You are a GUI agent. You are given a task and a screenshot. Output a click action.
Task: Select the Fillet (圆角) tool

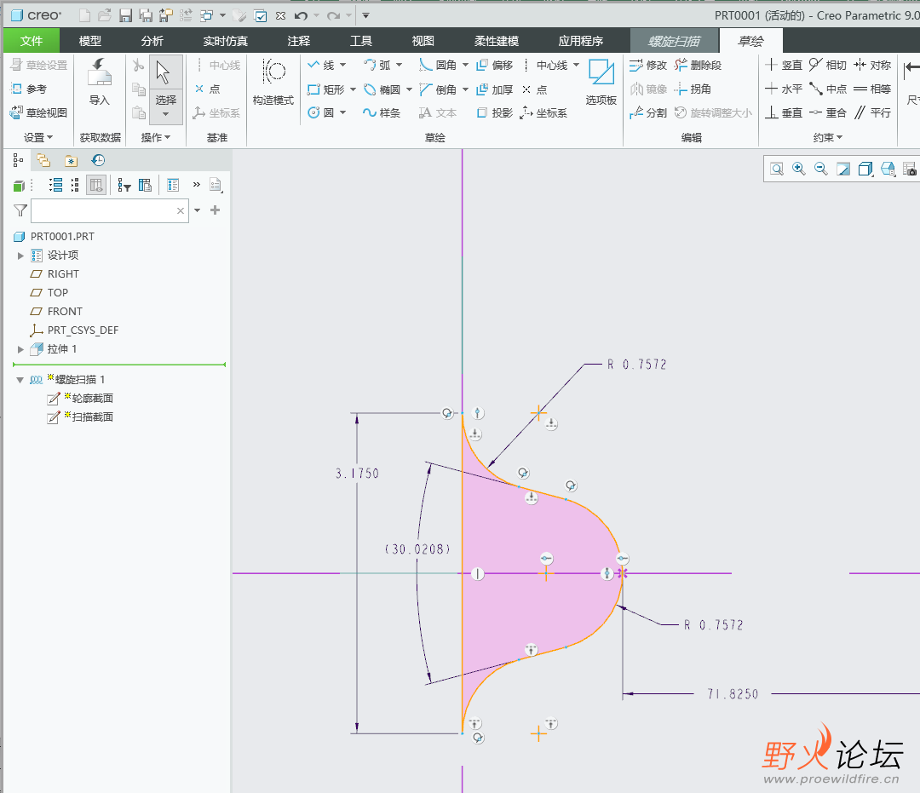click(x=438, y=65)
